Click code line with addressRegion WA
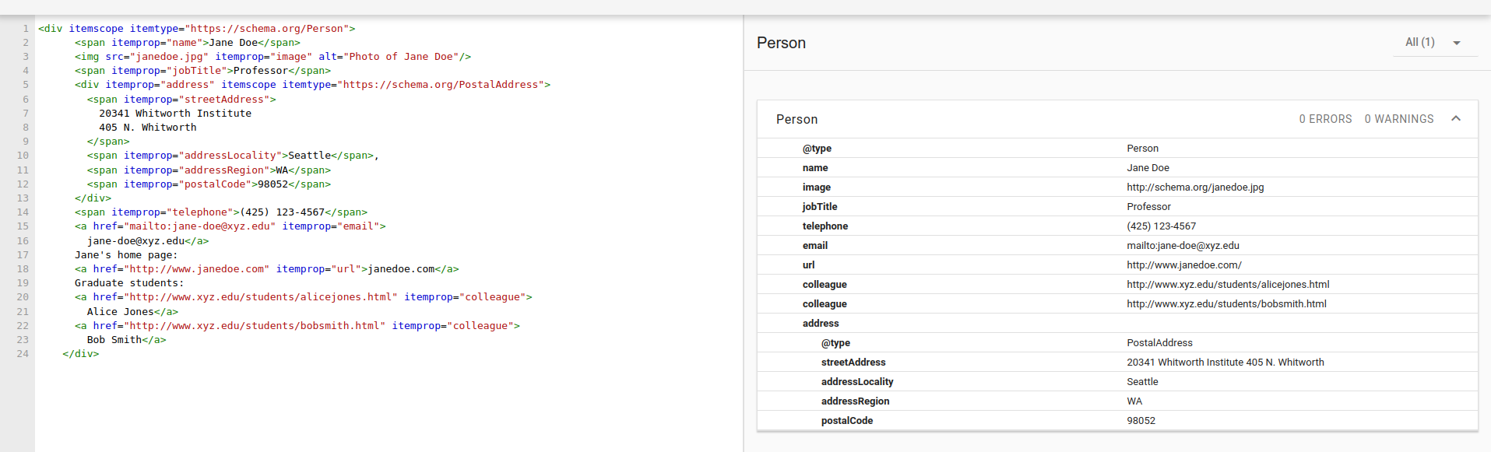 pyautogui.click(x=209, y=170)
